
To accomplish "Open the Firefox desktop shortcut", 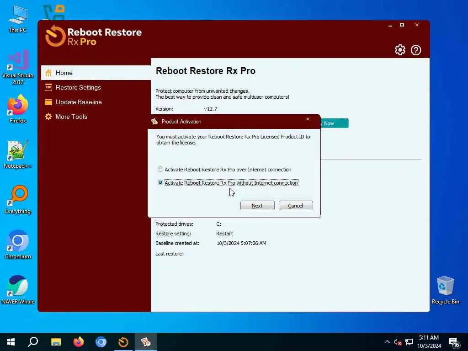I will 18,109.
